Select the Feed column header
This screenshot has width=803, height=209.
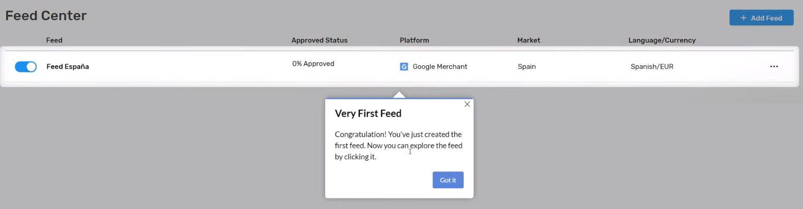(x=54, y=40)
